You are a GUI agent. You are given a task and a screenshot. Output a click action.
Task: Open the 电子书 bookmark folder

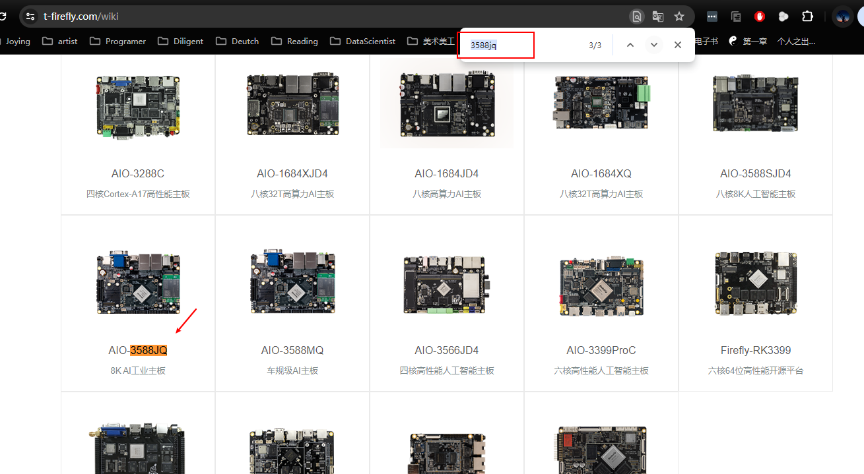706,41
